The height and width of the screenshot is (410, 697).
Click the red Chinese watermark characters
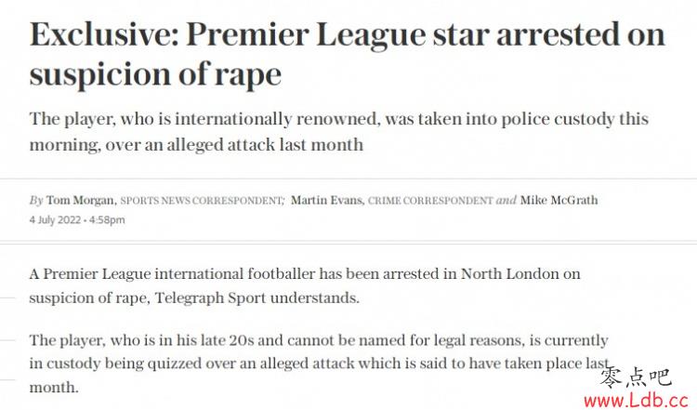(636, 378)
